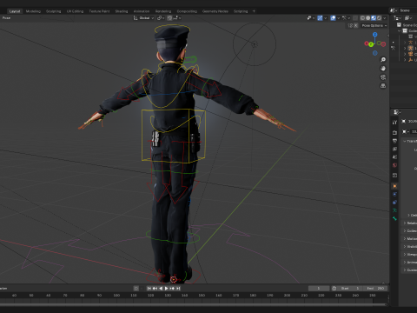Image resolution: width=417 pixels, height=313 pixels.
Task: Open the transform pivot point dropdown
Action: tap(161, 18)
